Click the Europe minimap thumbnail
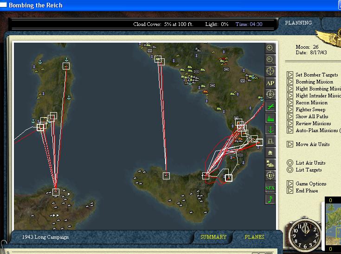This screenshot has width=341, height=254. click(333, 225)
